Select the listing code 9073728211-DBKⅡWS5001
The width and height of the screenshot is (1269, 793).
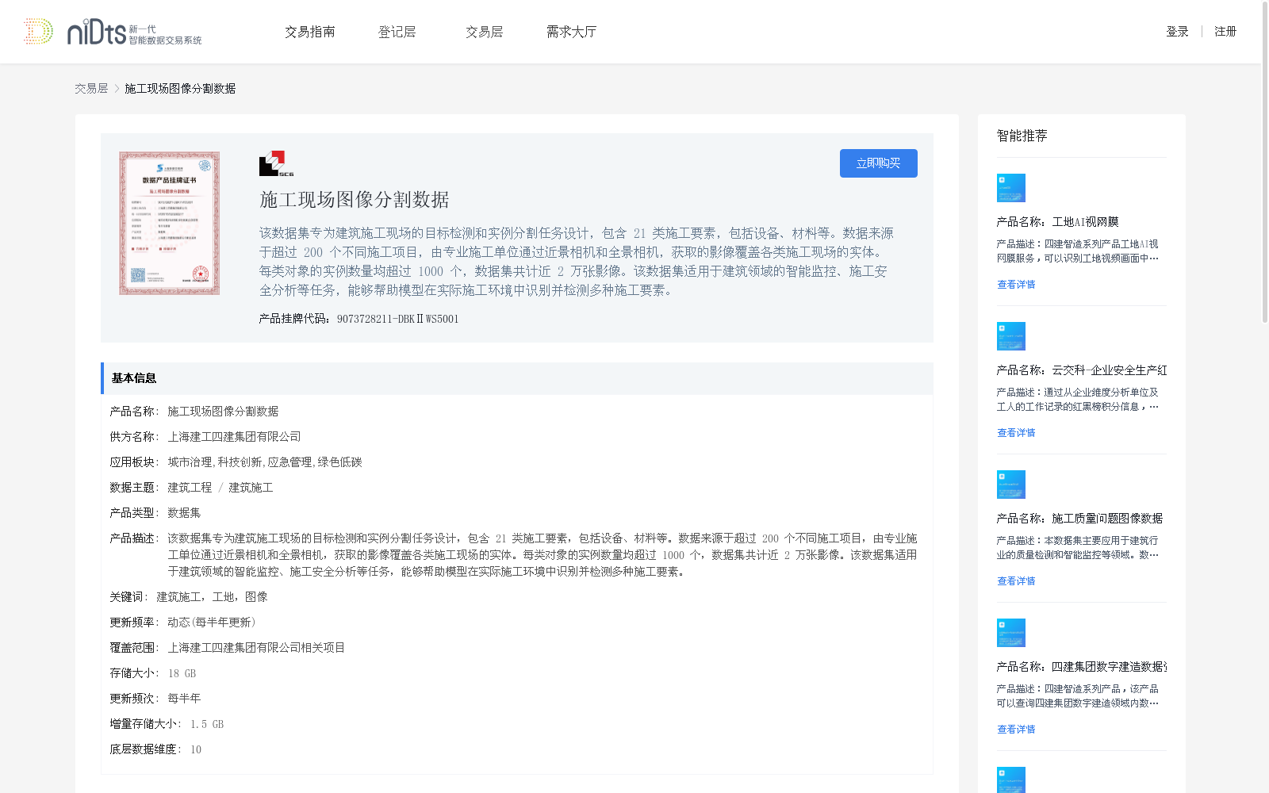tap(397, 319)
